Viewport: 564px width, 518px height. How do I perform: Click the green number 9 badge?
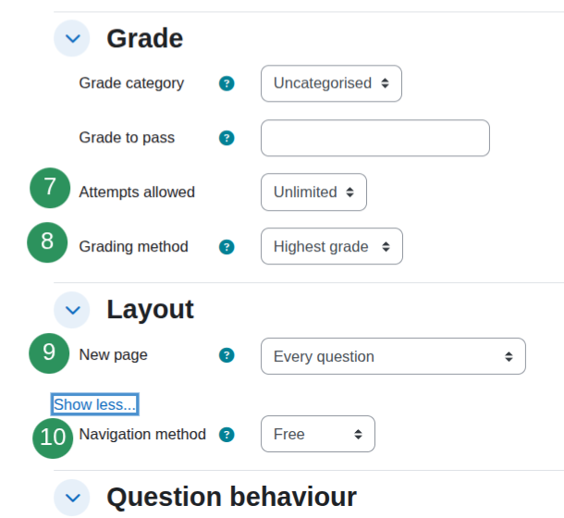49,353
